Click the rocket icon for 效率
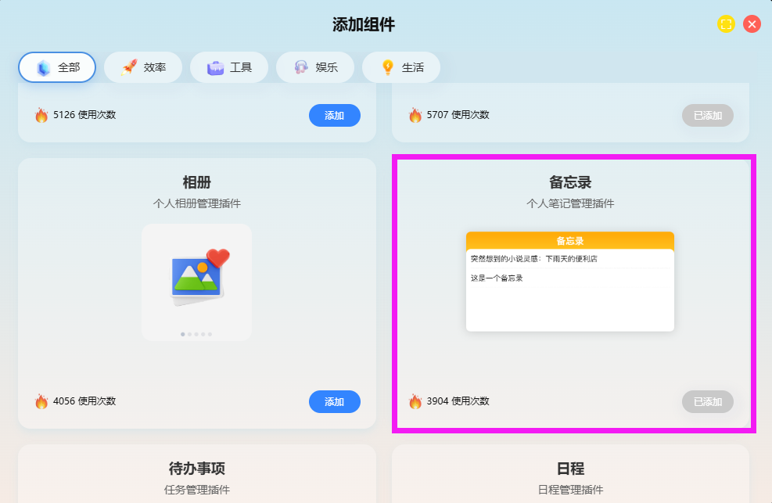Screen dimensions: 772x503 (x=129, y=67)
